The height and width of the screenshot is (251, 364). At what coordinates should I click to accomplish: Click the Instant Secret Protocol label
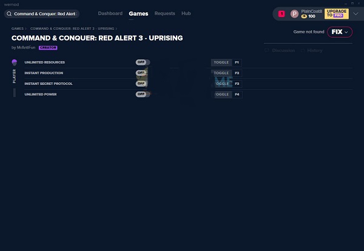pos(49,84)
